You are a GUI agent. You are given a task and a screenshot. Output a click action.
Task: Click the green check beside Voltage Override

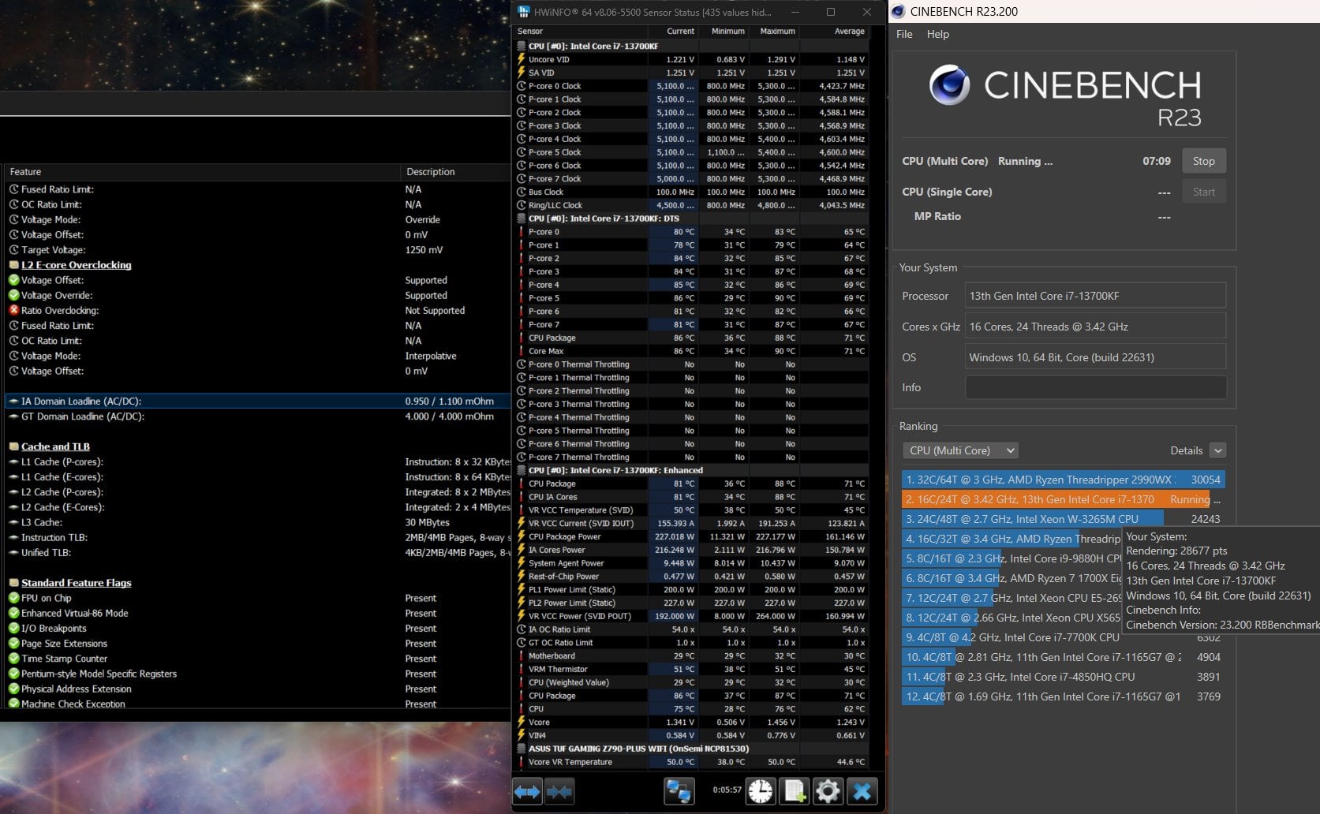tap(13, 295)
